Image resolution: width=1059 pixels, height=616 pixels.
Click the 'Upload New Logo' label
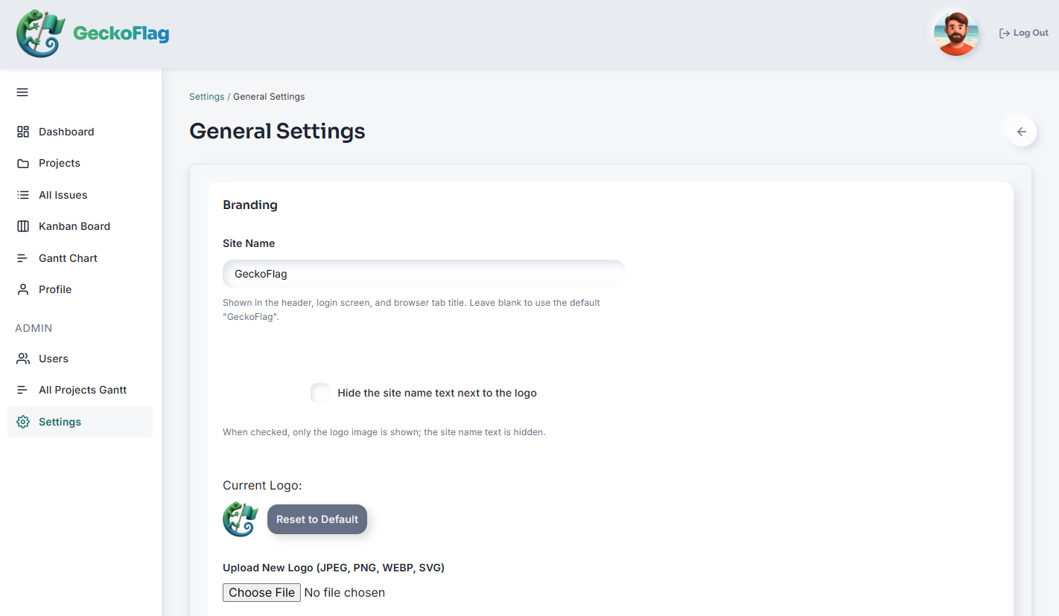coord(334,568)
